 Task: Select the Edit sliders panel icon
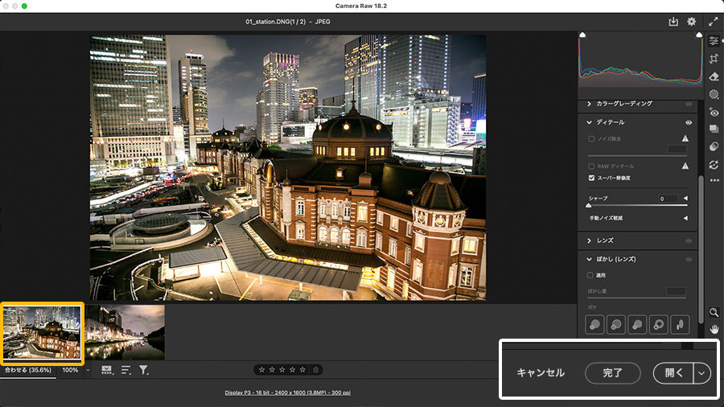pyautogui.click(x=714, y=41)
